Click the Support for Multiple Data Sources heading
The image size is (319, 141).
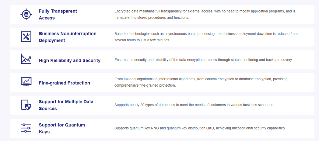coord(66,105)
